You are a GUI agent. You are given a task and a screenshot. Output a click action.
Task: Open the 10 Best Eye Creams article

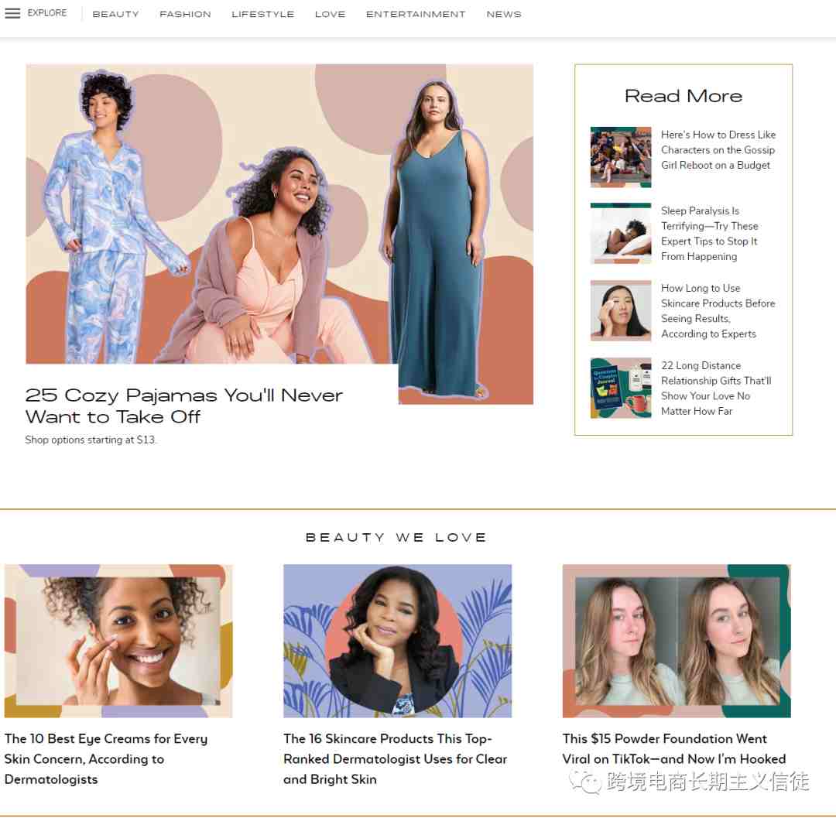[105, 759]
